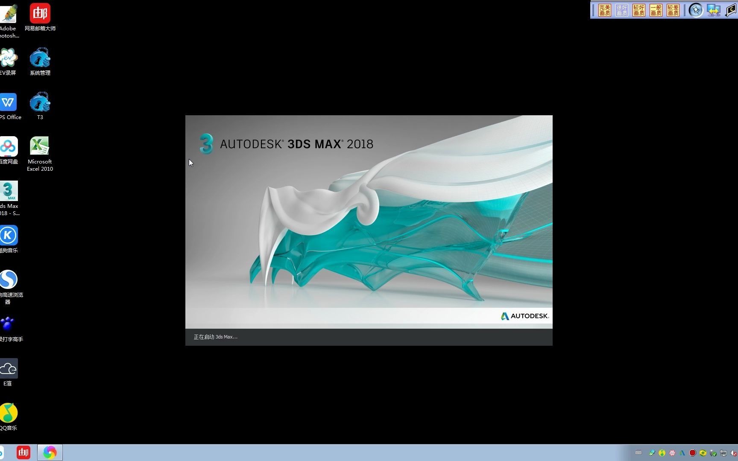Open T3 desktop shortcut

pyautogui.click(x=40, y=106)
